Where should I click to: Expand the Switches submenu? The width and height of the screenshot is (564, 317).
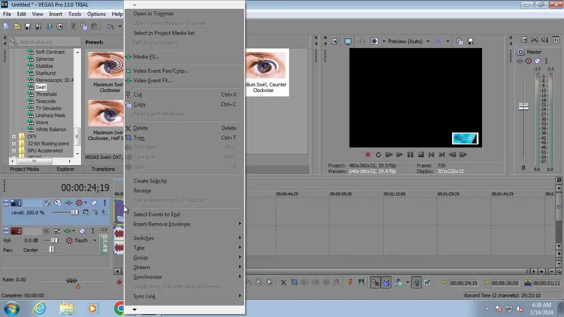tap(184, 238)
